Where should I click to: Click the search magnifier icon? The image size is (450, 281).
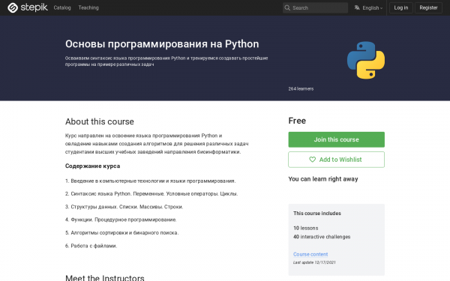click(x=287, y=7)
